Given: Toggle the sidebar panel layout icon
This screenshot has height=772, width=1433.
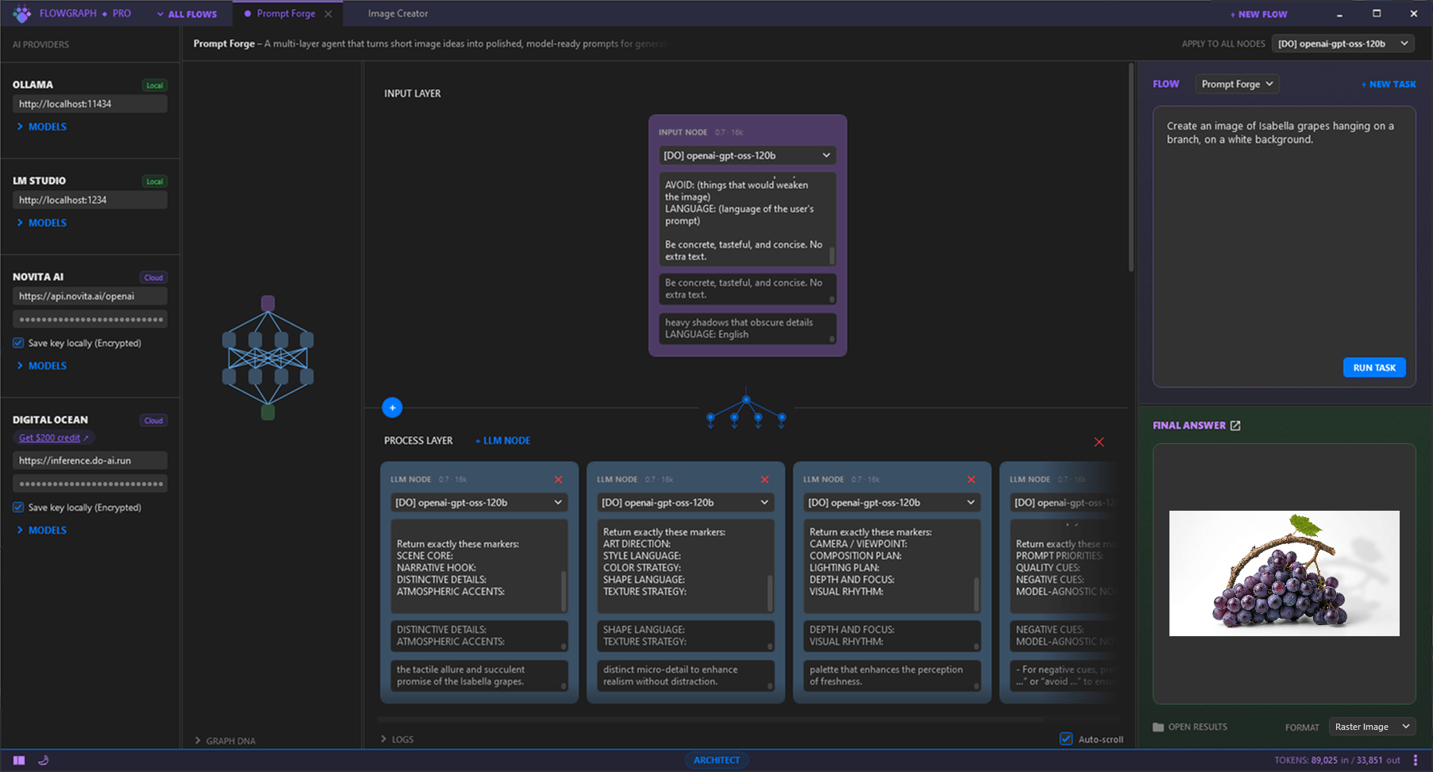Looking at the screenshot, I should [19, 760].
